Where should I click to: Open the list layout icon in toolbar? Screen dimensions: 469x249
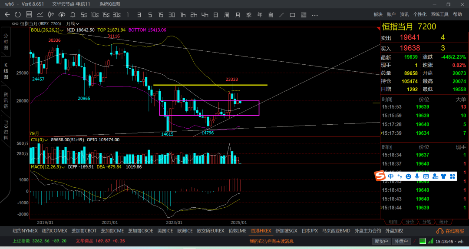[304, 15]
